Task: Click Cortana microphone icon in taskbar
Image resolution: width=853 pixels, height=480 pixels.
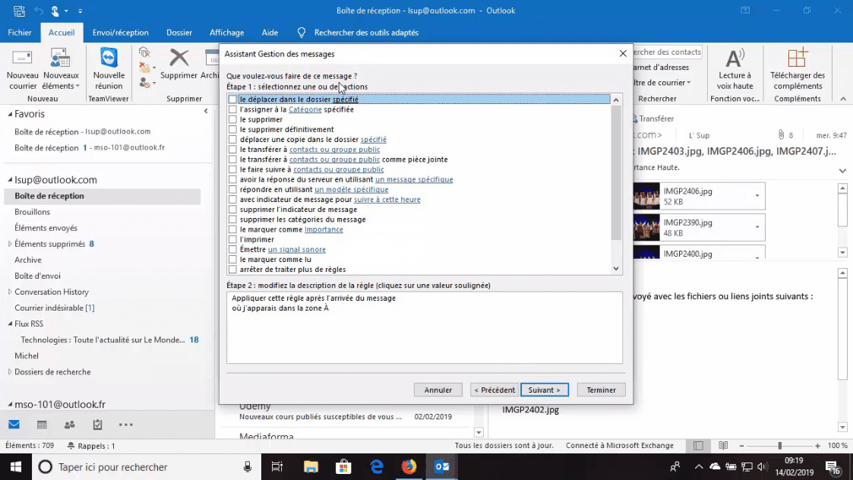Action: 248,467
